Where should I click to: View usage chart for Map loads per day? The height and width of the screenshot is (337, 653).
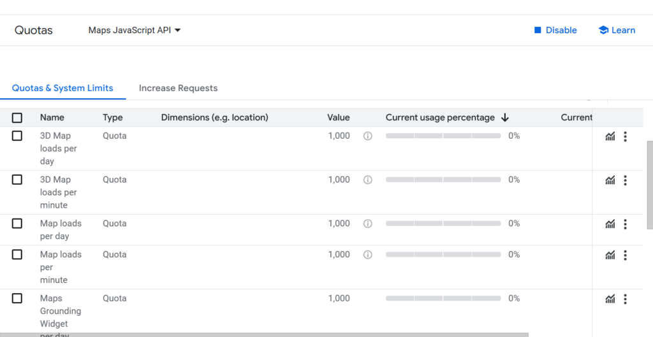point(610,224)
